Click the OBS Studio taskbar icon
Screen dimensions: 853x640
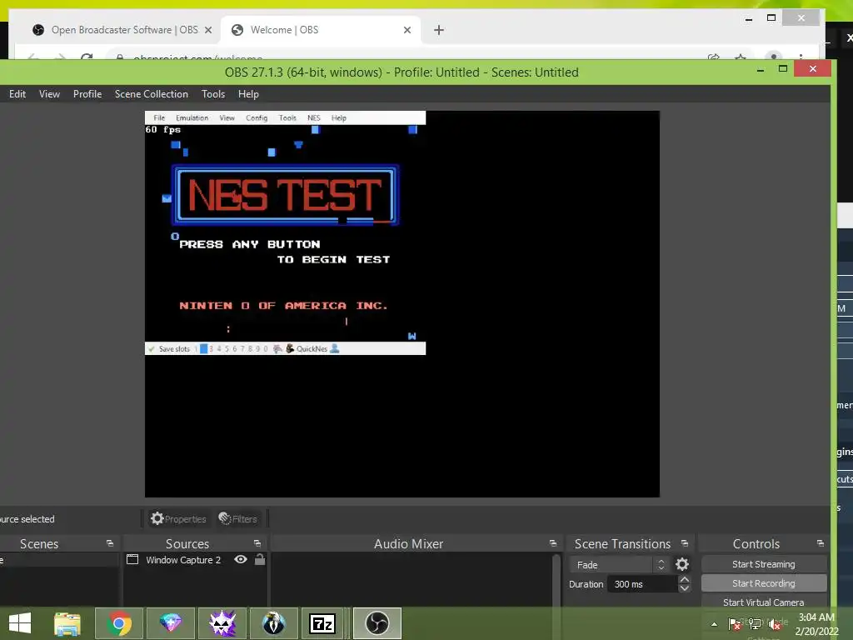tap(377, 623)
